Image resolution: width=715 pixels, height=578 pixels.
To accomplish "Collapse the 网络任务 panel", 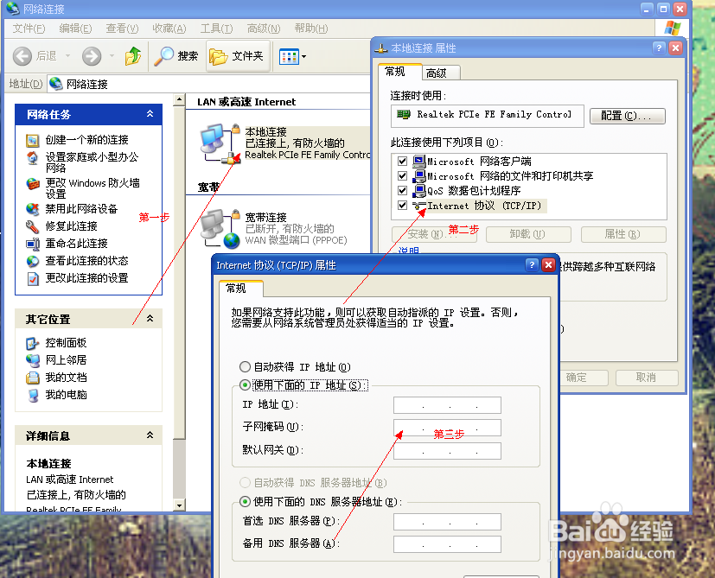I will (150, 114).
